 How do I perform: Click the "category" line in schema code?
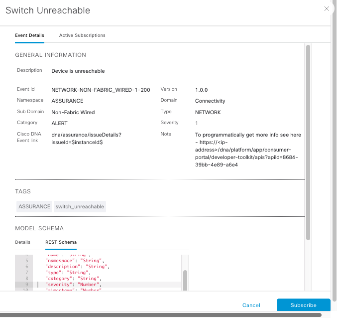73,279
